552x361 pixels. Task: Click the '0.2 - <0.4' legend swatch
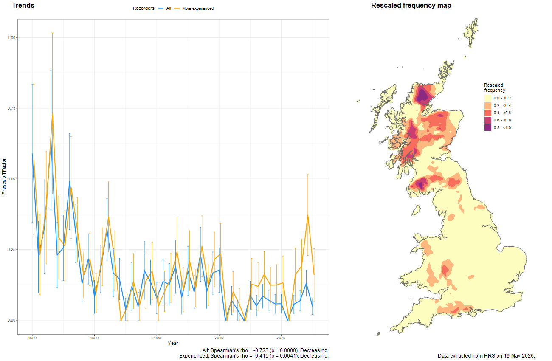coord(488,105)
